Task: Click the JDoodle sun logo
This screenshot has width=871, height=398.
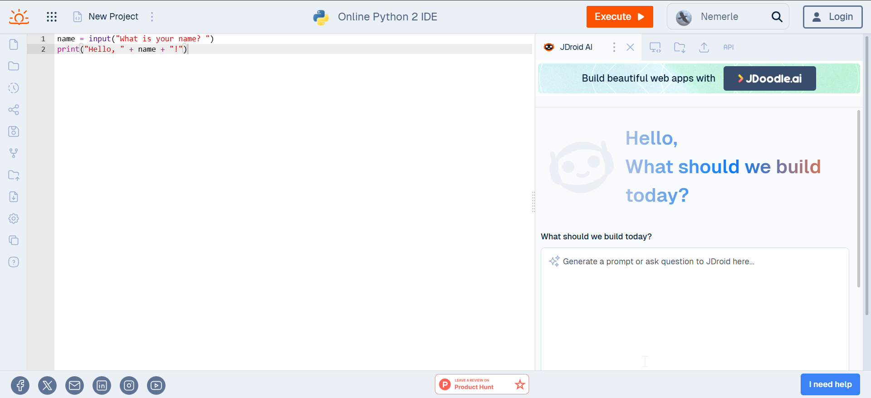Action: point(19,17)
